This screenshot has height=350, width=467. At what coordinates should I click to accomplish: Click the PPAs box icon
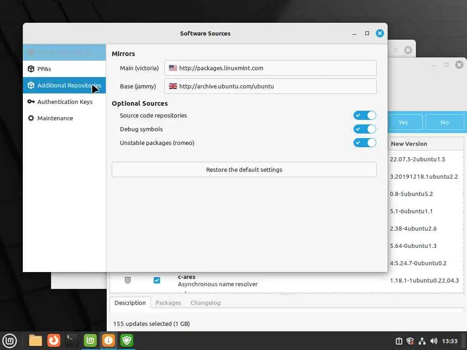point(31,69)
